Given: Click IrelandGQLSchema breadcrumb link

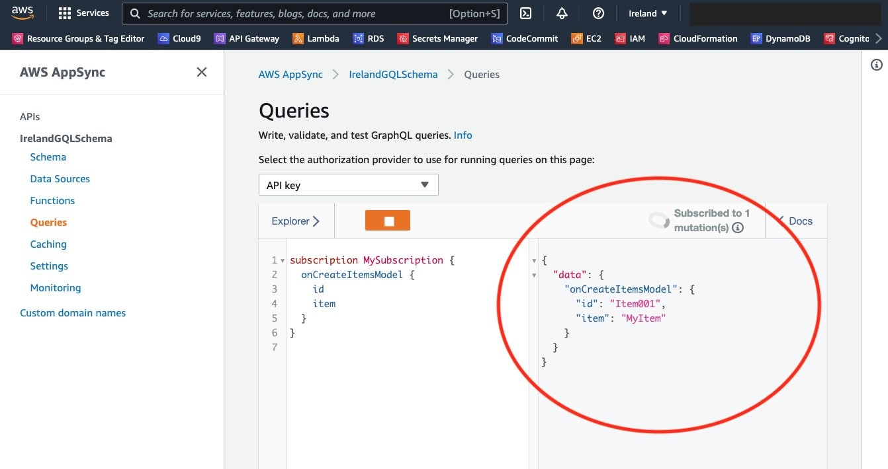Looking at the screenshot, I should tap(393, 74).
